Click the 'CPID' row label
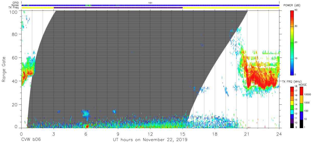 coord(16,3)
